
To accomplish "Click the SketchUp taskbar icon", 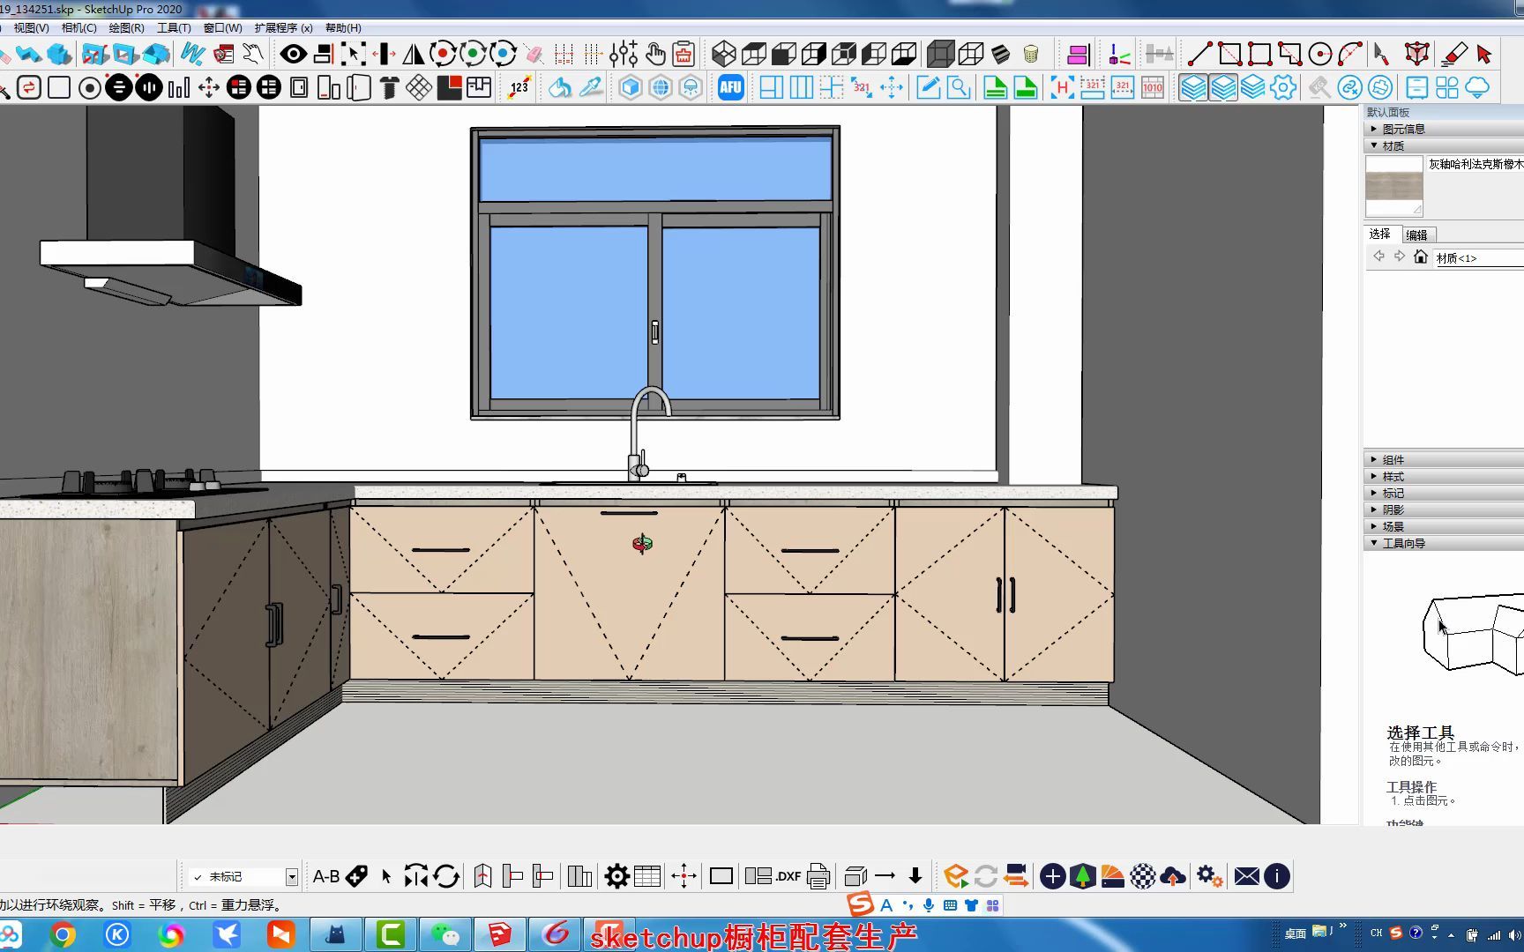I will (500, 934).
